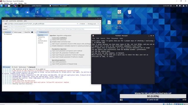Click the jSQL Injection taskbar button

[x=36, y=6]
